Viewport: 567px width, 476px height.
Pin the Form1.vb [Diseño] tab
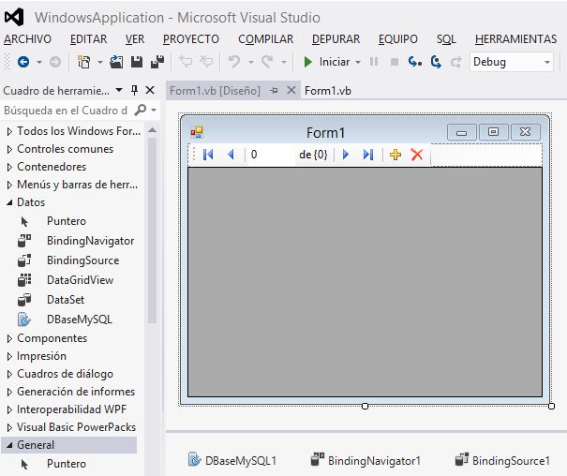pyautogui.click(x=274, y=91)
